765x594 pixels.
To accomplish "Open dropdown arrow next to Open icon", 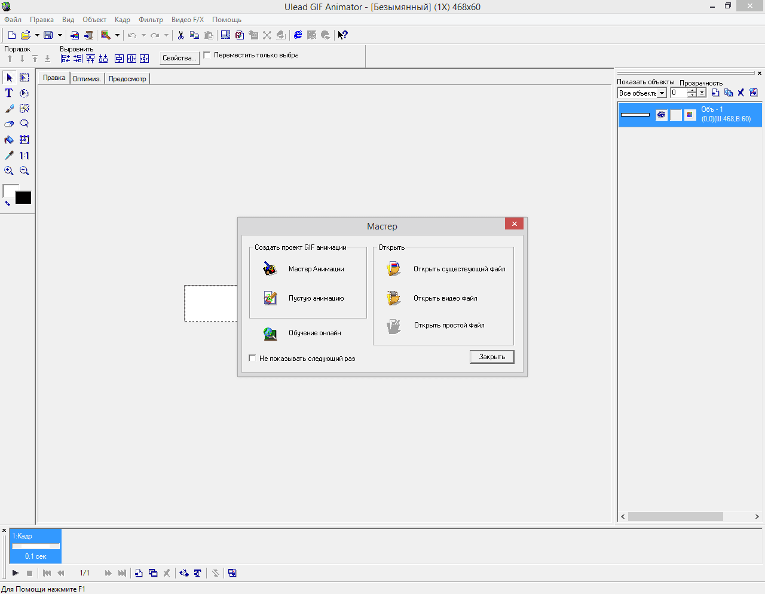I will click(x=37, y=35).
